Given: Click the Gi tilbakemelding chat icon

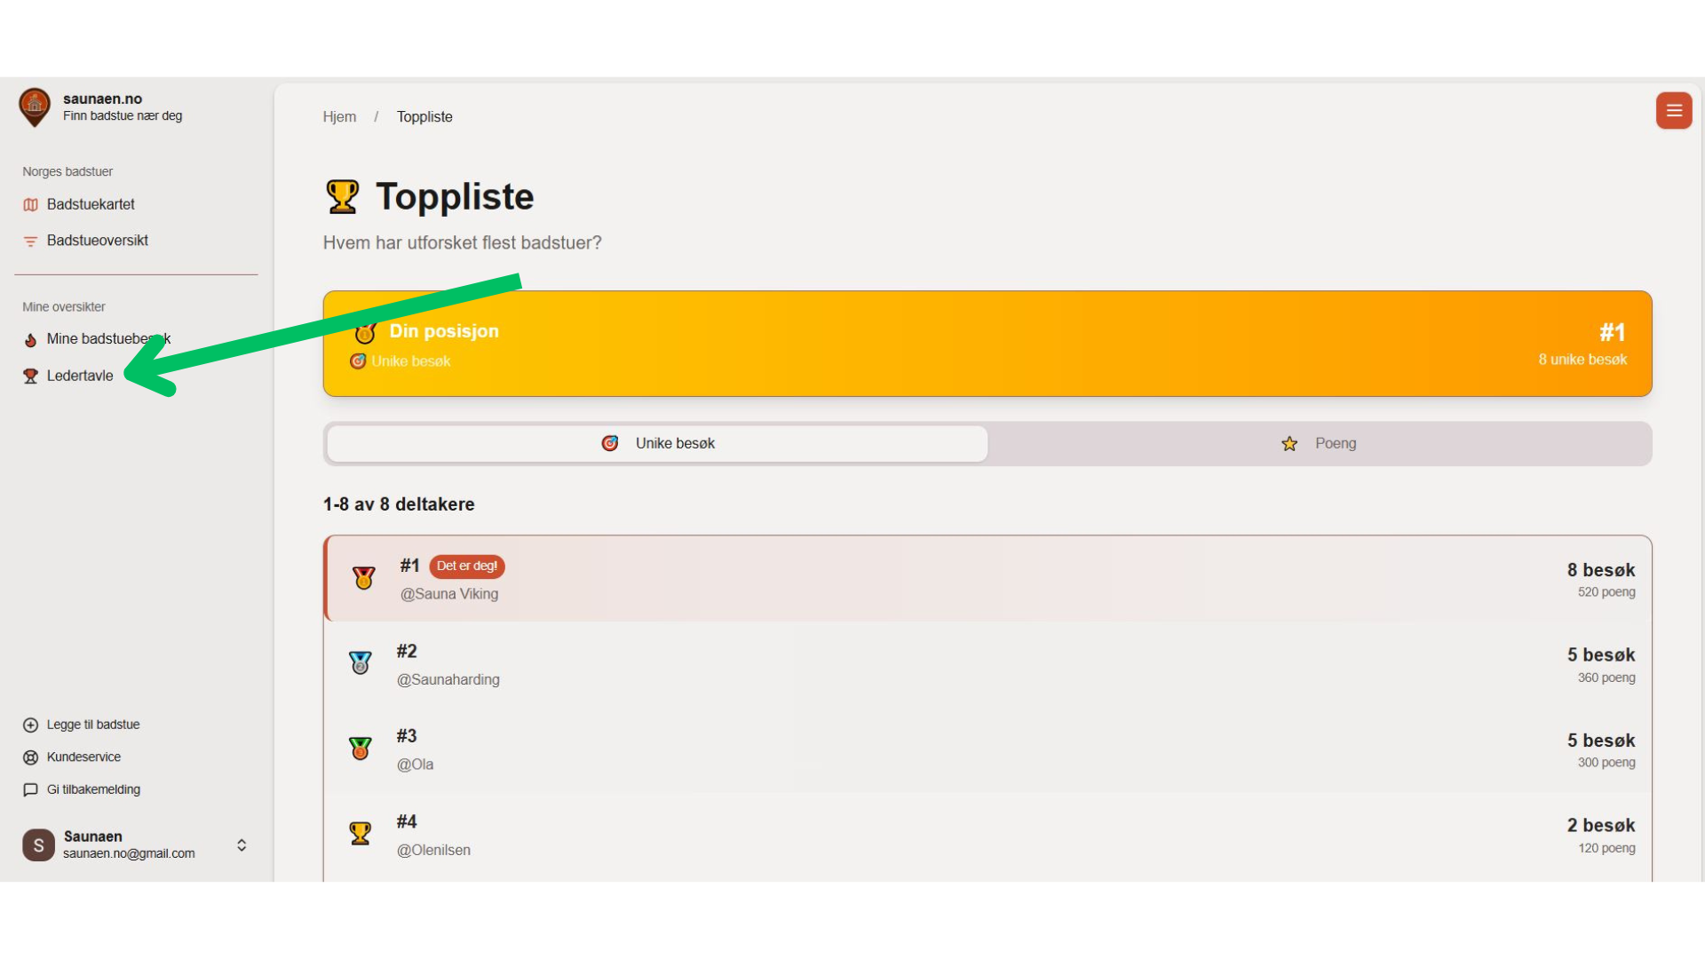Looking at the screenshot, I should [x=30, y=790].
